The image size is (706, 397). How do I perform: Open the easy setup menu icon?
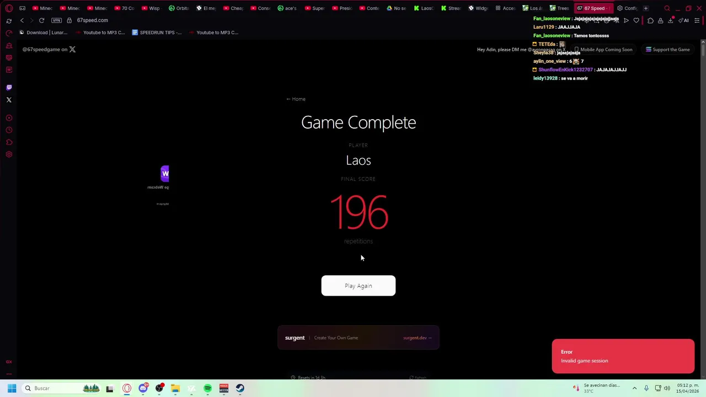(697, 20)
